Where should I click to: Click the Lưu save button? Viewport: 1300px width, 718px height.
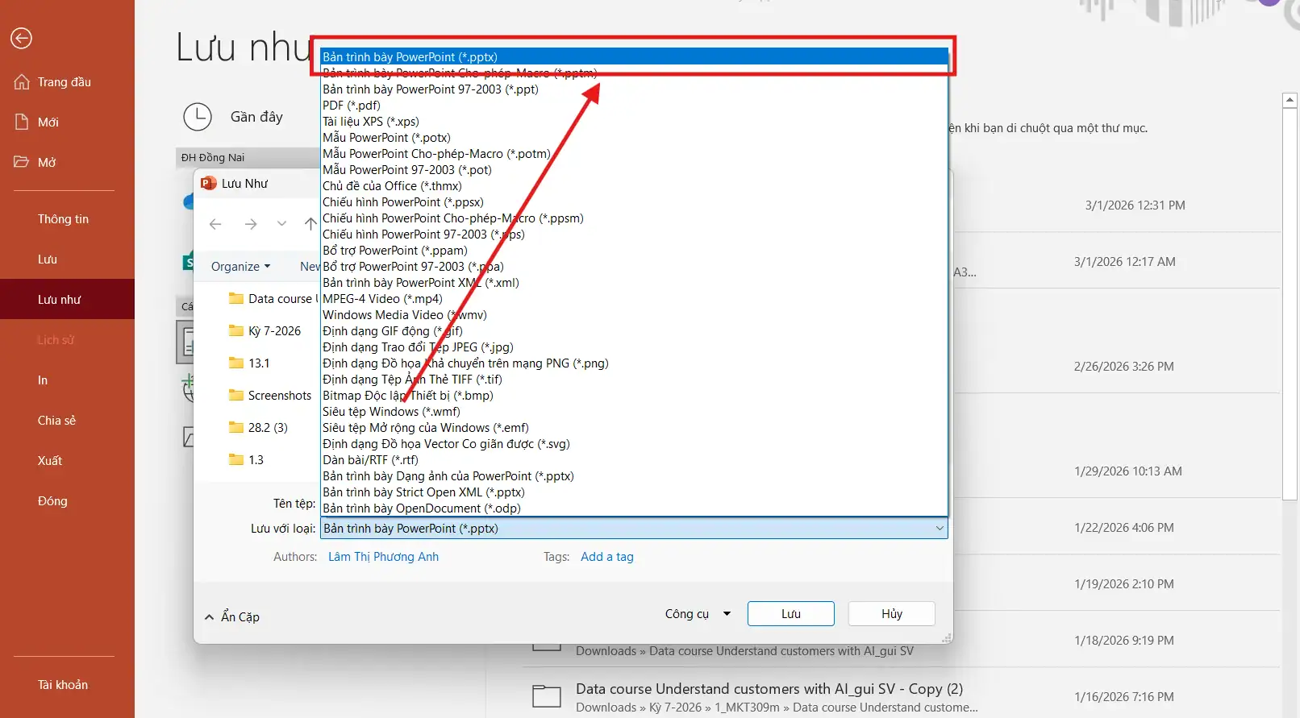pos(790,614)
